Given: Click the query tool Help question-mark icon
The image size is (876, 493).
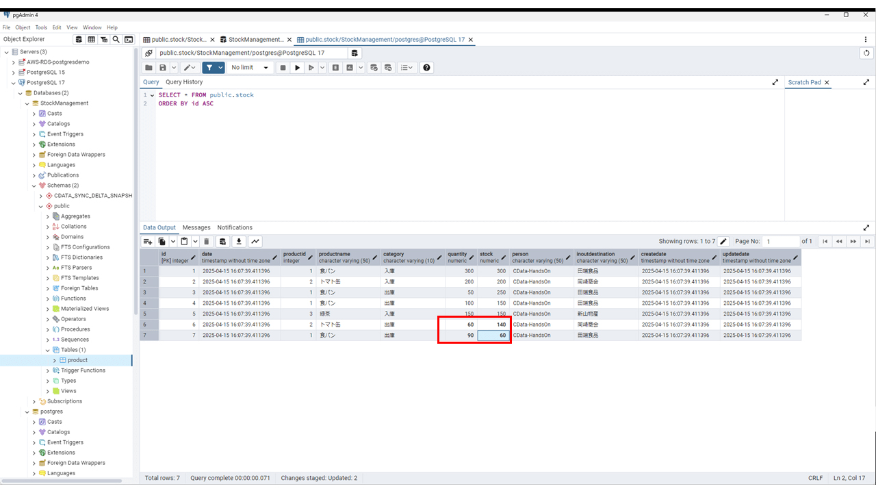Looking at the screenshot, I should click(427, 68).
